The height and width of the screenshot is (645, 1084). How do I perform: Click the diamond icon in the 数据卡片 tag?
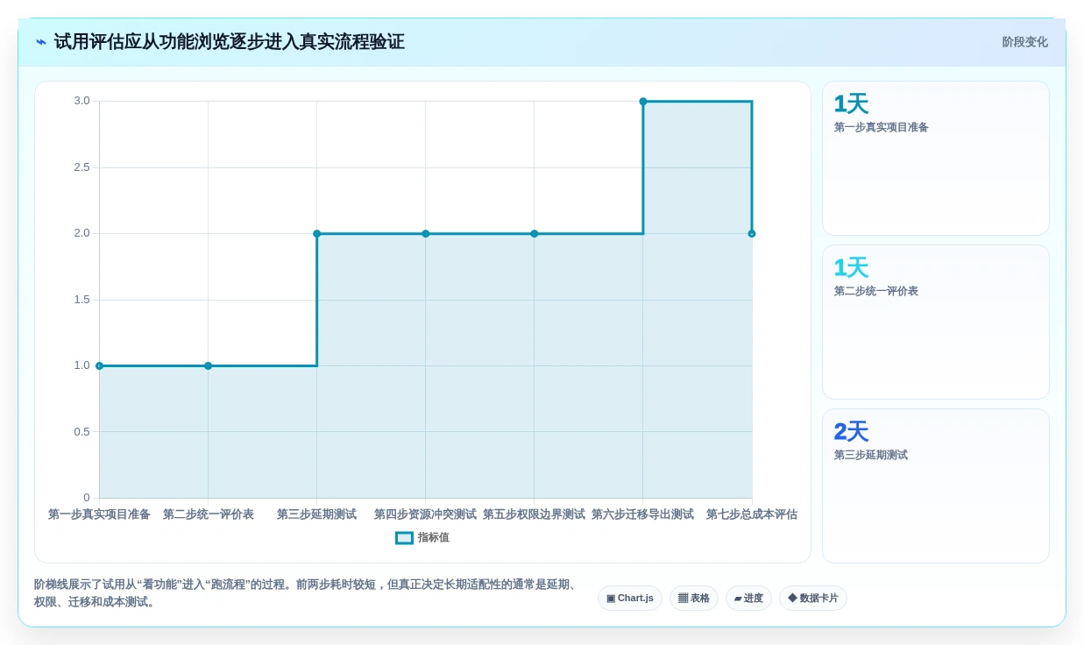coord(792,599)
